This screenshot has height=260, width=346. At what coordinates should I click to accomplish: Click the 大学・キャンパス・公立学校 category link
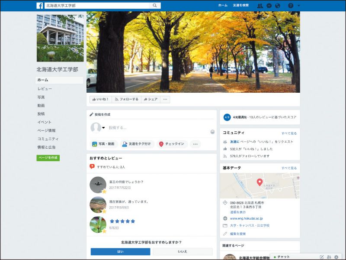click(250, 225)
